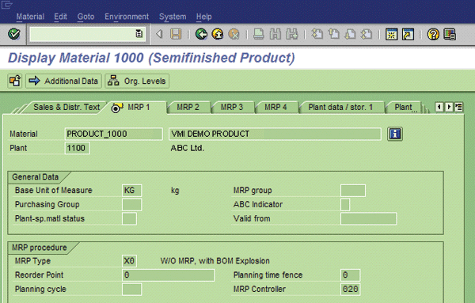The height and width of the screenshot is (303, 475).
Task: Click the small left triangle beside command field
Action: click(159, 33)
